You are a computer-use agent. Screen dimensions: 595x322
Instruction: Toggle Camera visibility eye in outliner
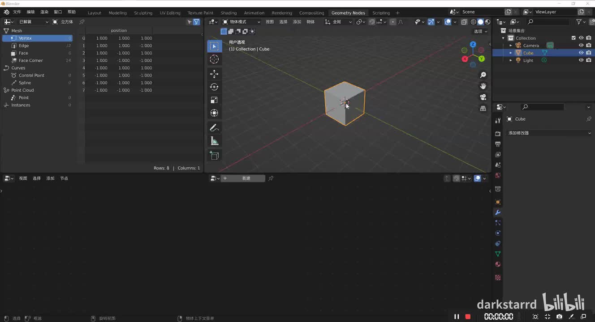(581, 45)
